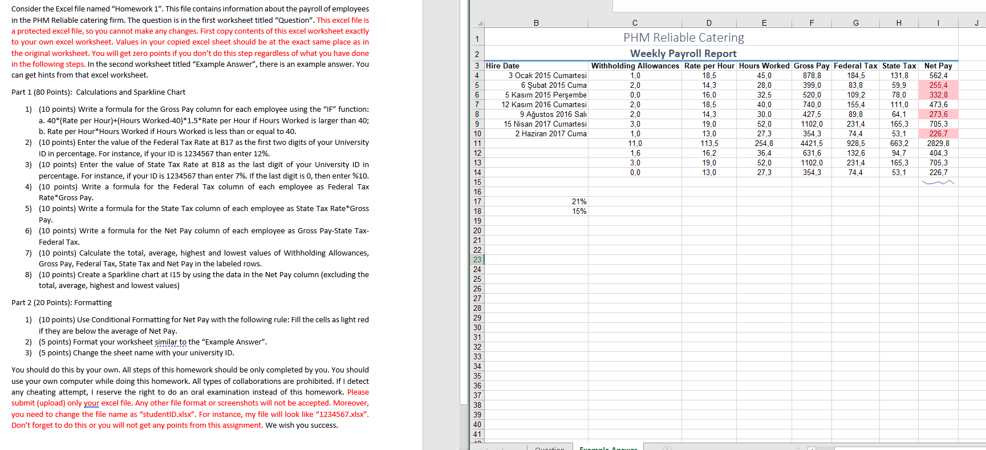Click the hire date 6 Şubat 2015 Cuma
This screenshot has width=986, height=450.
pos(536,85)
